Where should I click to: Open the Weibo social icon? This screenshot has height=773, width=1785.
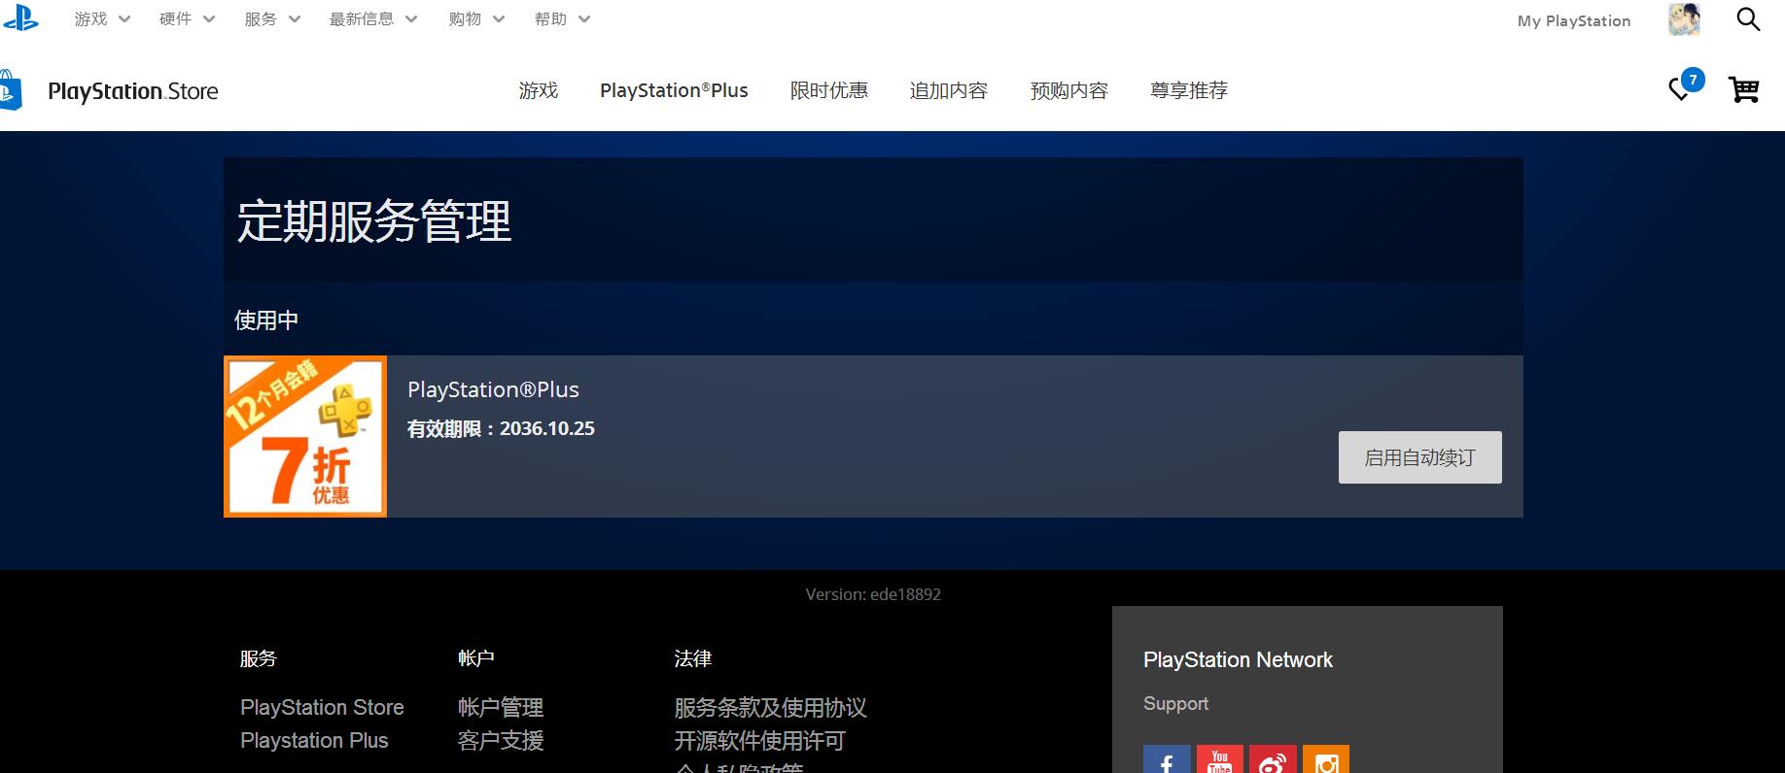(1272, 761)
